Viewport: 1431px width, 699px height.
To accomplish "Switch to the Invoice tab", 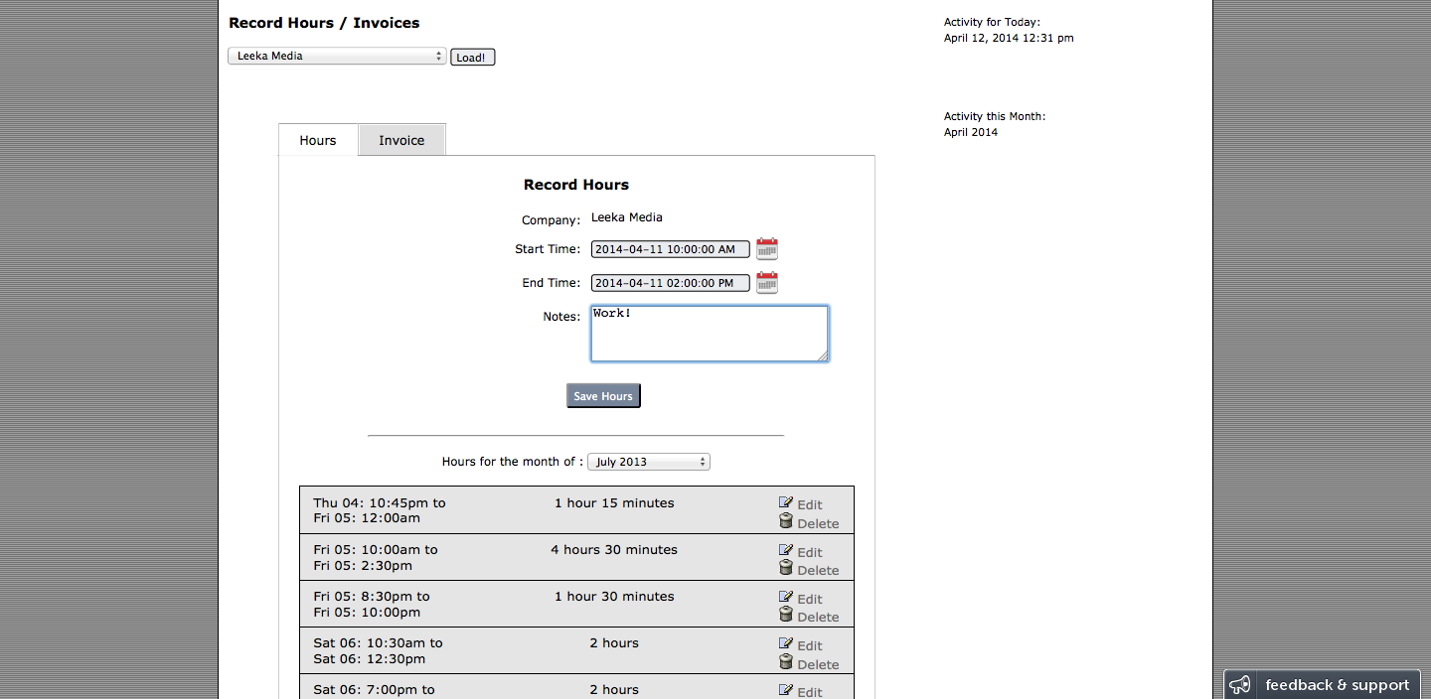I will [x=401, y=140].
